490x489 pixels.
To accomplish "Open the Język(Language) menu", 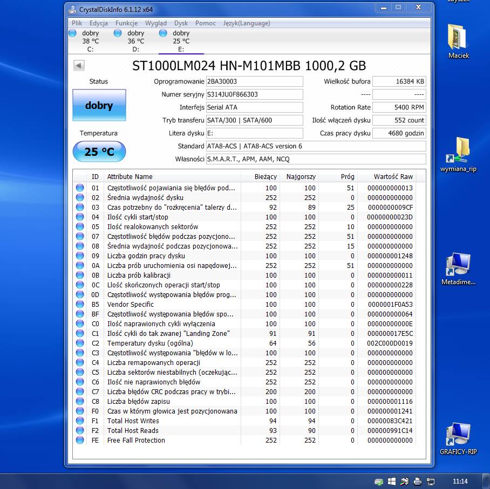I will tap(247, 23).
